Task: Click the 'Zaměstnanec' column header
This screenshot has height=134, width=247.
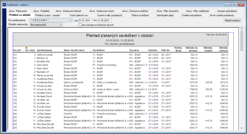Action: [x=44, y=50]
